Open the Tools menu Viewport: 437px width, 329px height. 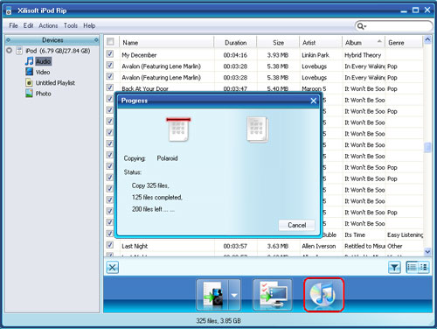71,25
